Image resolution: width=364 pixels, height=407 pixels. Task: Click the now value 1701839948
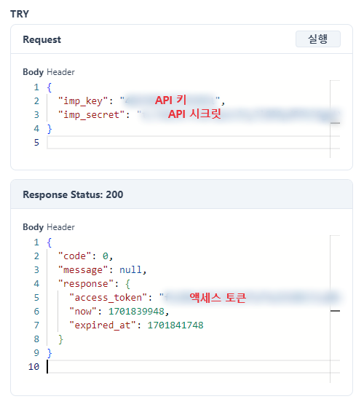136,311
